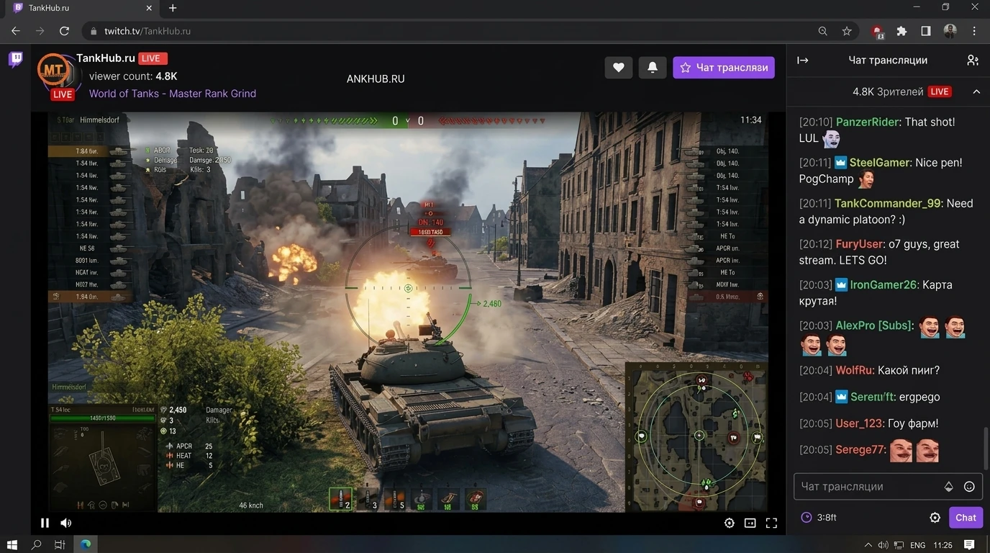
Task: Pause the stream video
Action: (x=45, y=523)
